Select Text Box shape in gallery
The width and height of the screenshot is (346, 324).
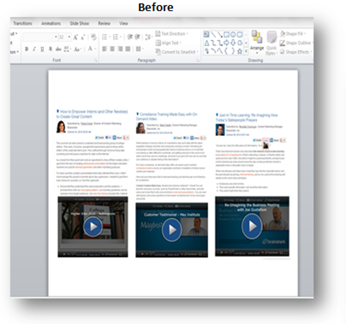pos(206,34)
